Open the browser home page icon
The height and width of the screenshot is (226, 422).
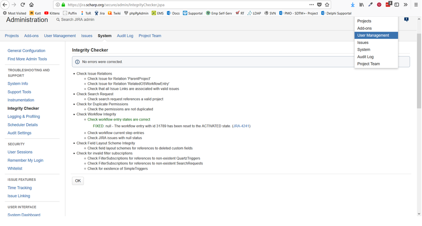click(x=32, y=5)
